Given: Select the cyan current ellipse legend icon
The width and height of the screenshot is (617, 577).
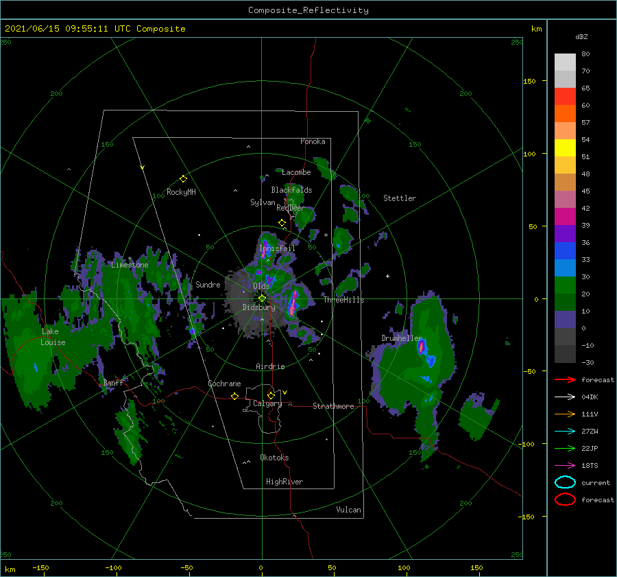Looking at the screenshot, I should click(x=565, y=482).
